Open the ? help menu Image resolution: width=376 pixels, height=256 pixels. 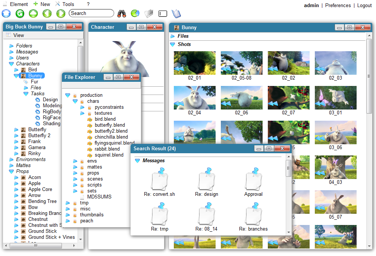click(88, 4)
